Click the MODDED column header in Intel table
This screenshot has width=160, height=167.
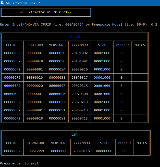[122, 45]
